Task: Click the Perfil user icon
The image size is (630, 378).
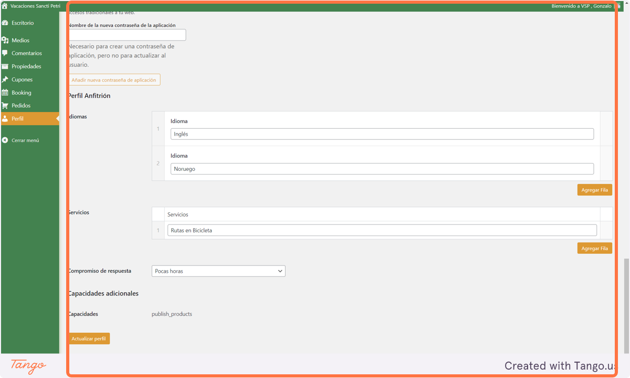Action: click(5, 119)
